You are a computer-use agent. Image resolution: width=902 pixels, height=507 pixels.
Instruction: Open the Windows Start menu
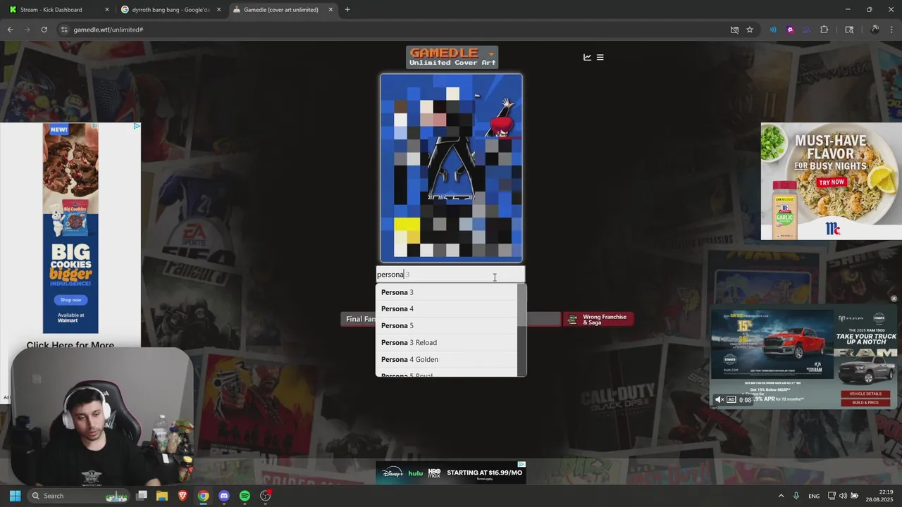[15, 496]
